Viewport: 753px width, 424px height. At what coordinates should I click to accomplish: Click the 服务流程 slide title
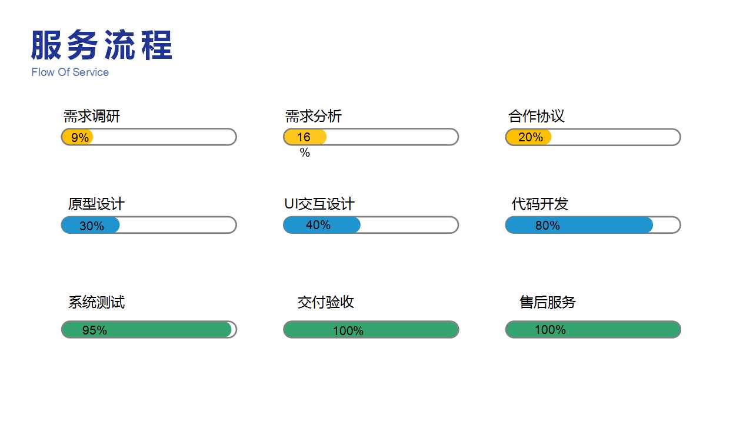coord(101,45)
